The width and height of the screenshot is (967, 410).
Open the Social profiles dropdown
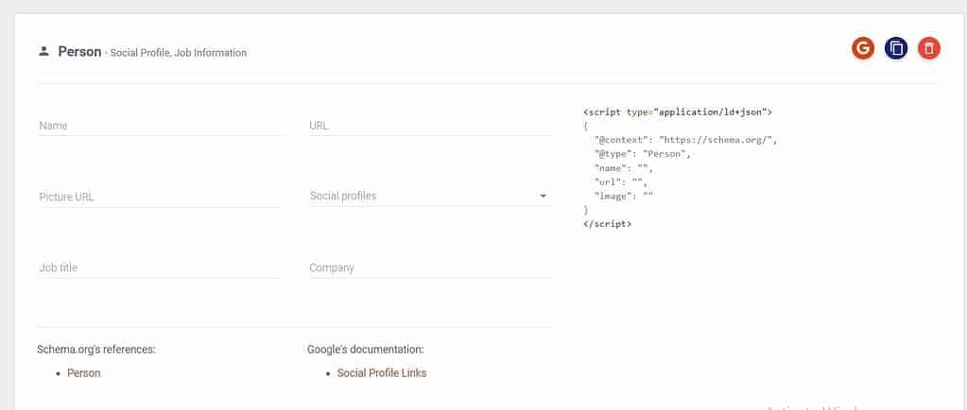click(430, 196)
